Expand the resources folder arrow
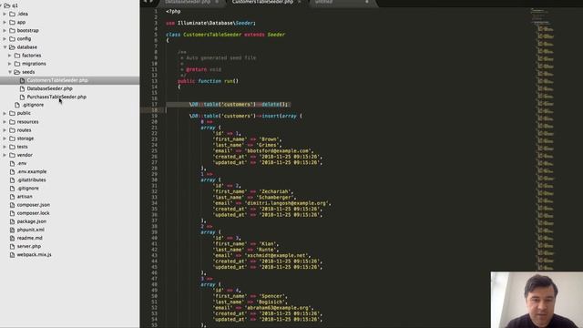Screen dimensions: 583x328 5,121
